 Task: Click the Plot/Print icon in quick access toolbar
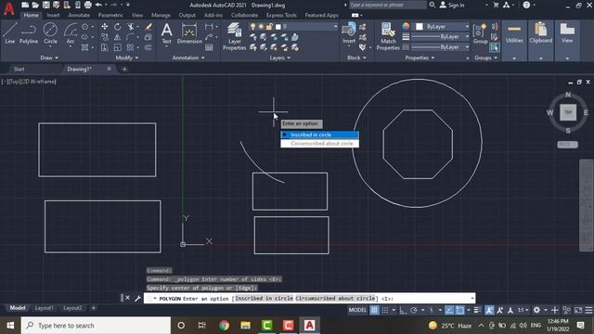[x=88, y=5]
